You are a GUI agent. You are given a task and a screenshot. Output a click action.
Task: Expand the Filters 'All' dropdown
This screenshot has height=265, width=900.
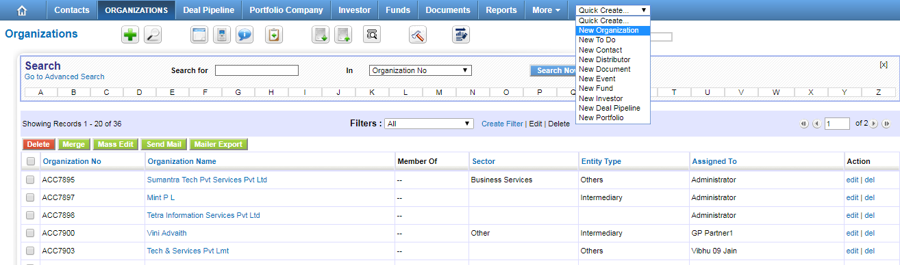pos(429,124)
